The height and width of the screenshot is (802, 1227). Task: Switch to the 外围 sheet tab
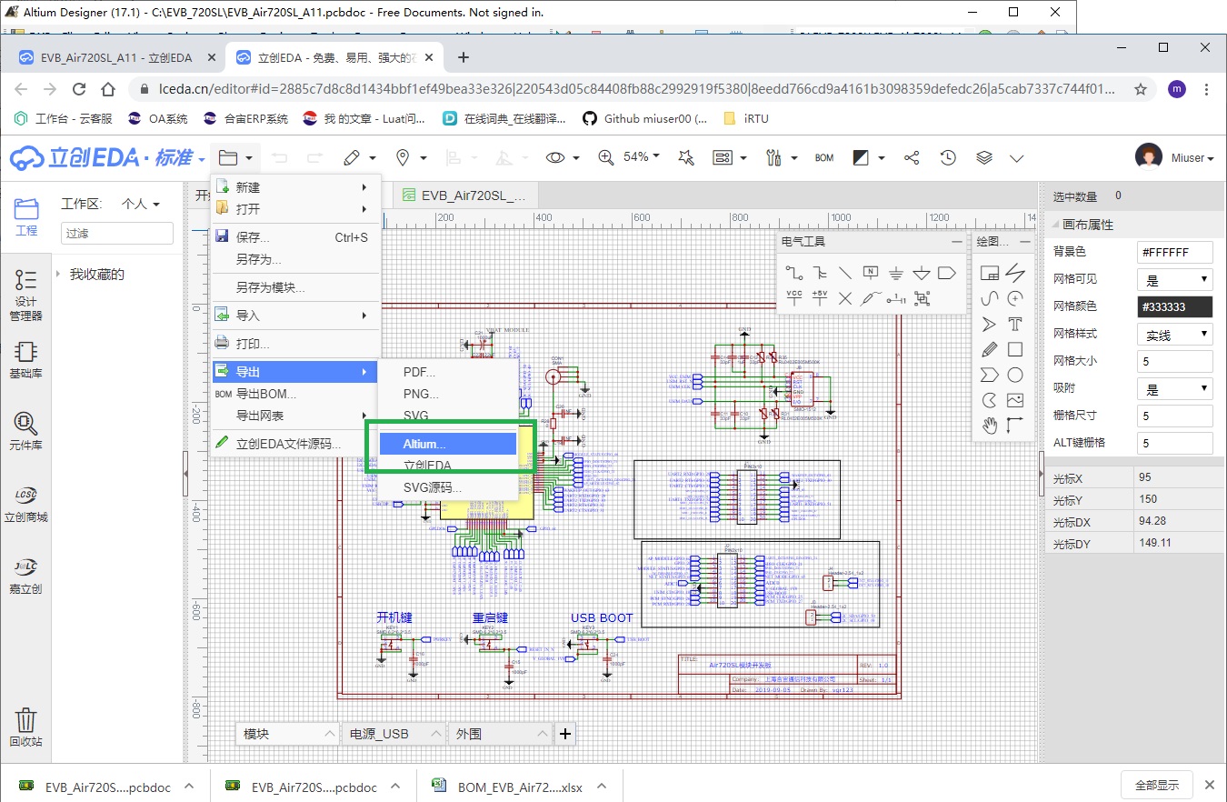(x=501, y=734)
